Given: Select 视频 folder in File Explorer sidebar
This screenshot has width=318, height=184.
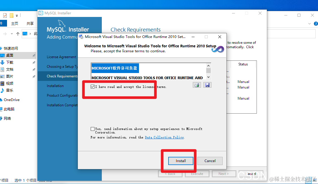Looking at the screenshot, I should 10,84.
